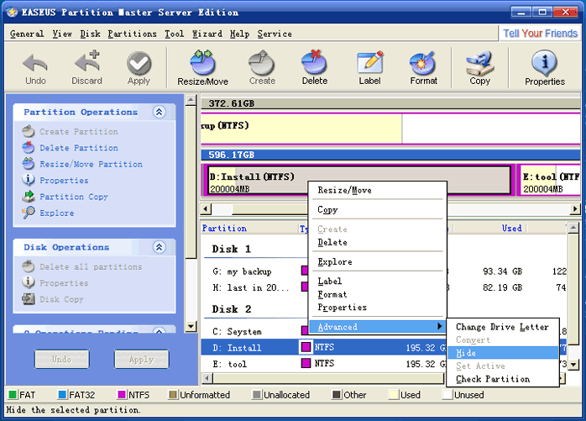Open the Label toolbar tool
586x421 pixels.
tap(369, 62)
